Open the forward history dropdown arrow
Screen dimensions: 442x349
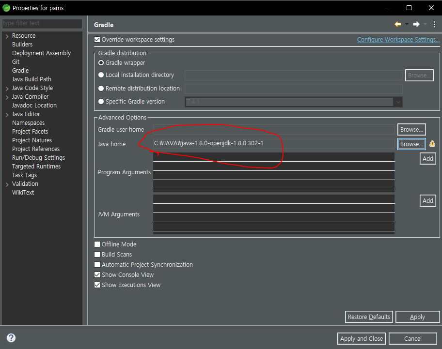pyautogui.click(x=426, y=25)
